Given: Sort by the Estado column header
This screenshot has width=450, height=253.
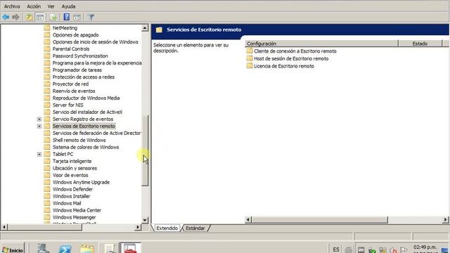Looking at the screenshot, I should [x=420, y=44].
